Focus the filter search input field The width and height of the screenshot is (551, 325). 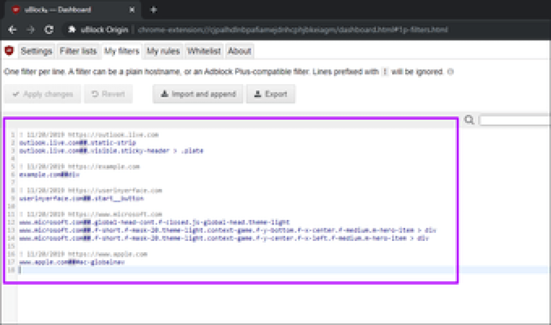(515, 120)
